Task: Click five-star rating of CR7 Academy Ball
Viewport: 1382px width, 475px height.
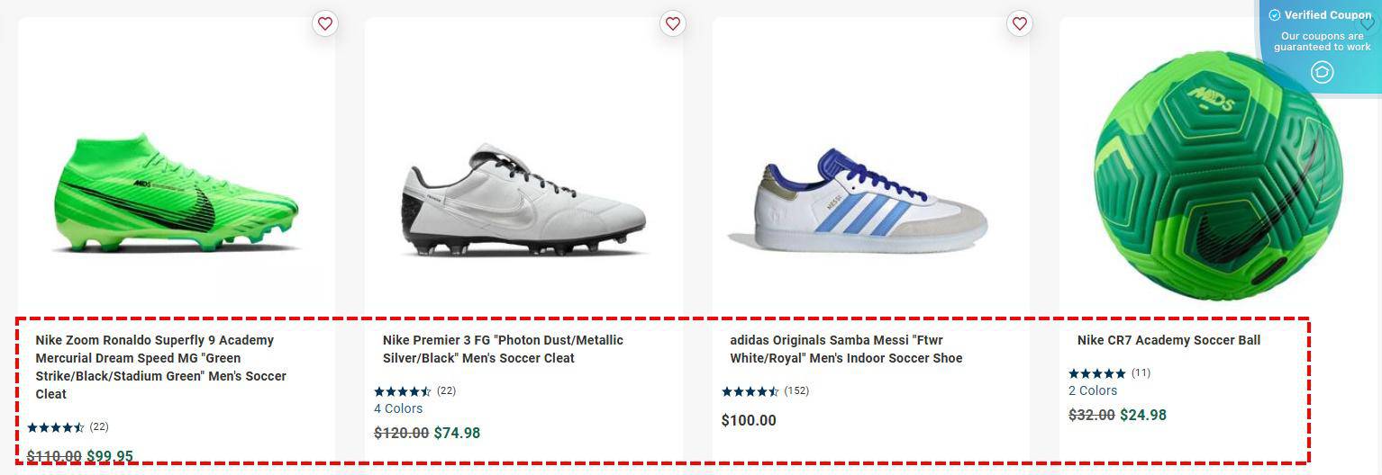Action: [1096, 373]
